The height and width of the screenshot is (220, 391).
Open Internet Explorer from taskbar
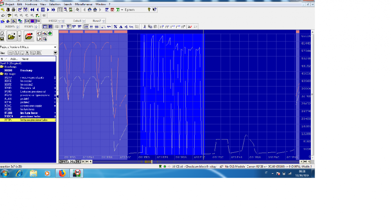(x=19, y=173)
